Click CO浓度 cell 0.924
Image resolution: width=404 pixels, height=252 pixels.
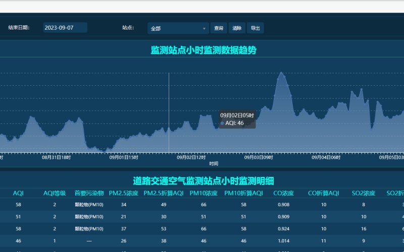[284, 229]
